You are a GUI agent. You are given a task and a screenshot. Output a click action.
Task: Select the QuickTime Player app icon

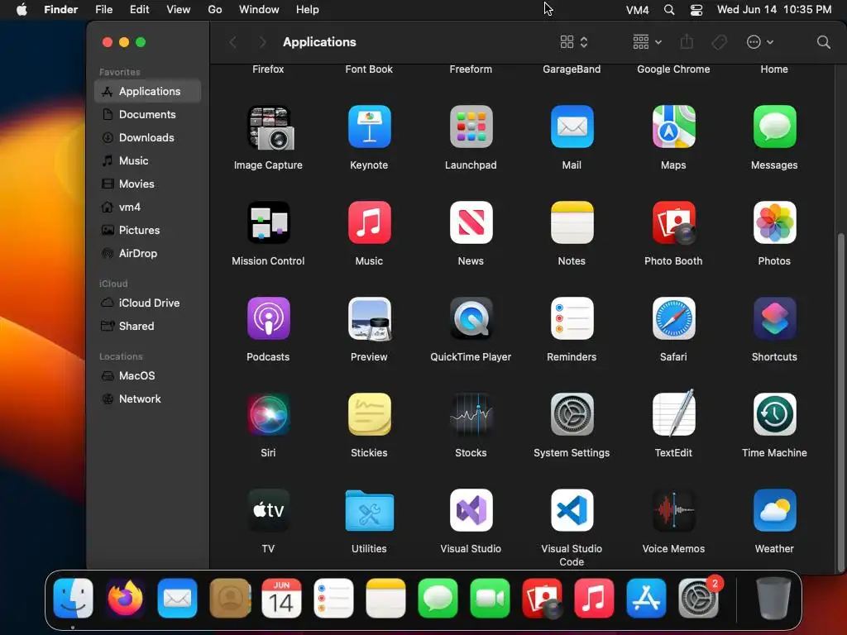point(471,318)
